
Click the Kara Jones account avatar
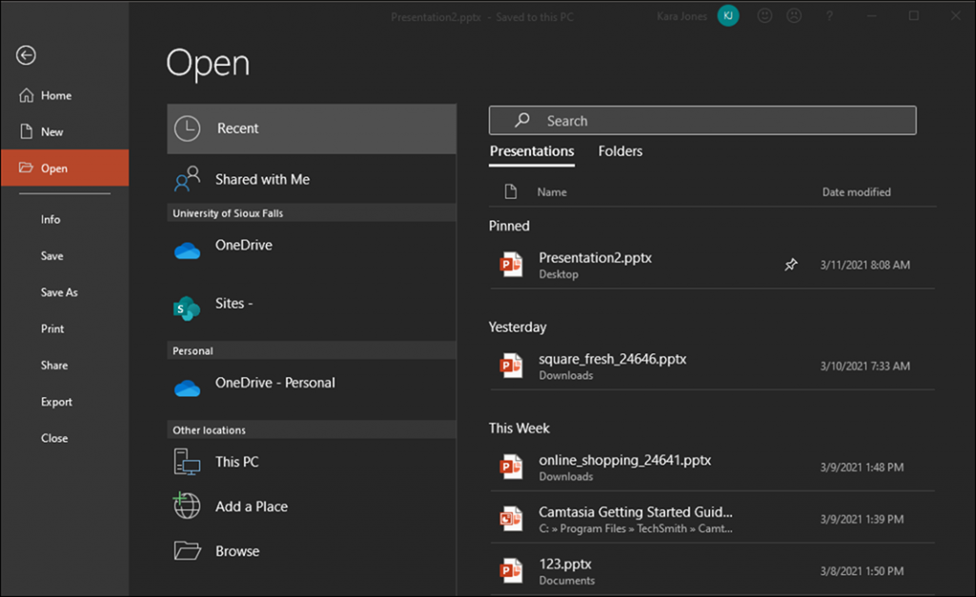[x=727, y=16]
